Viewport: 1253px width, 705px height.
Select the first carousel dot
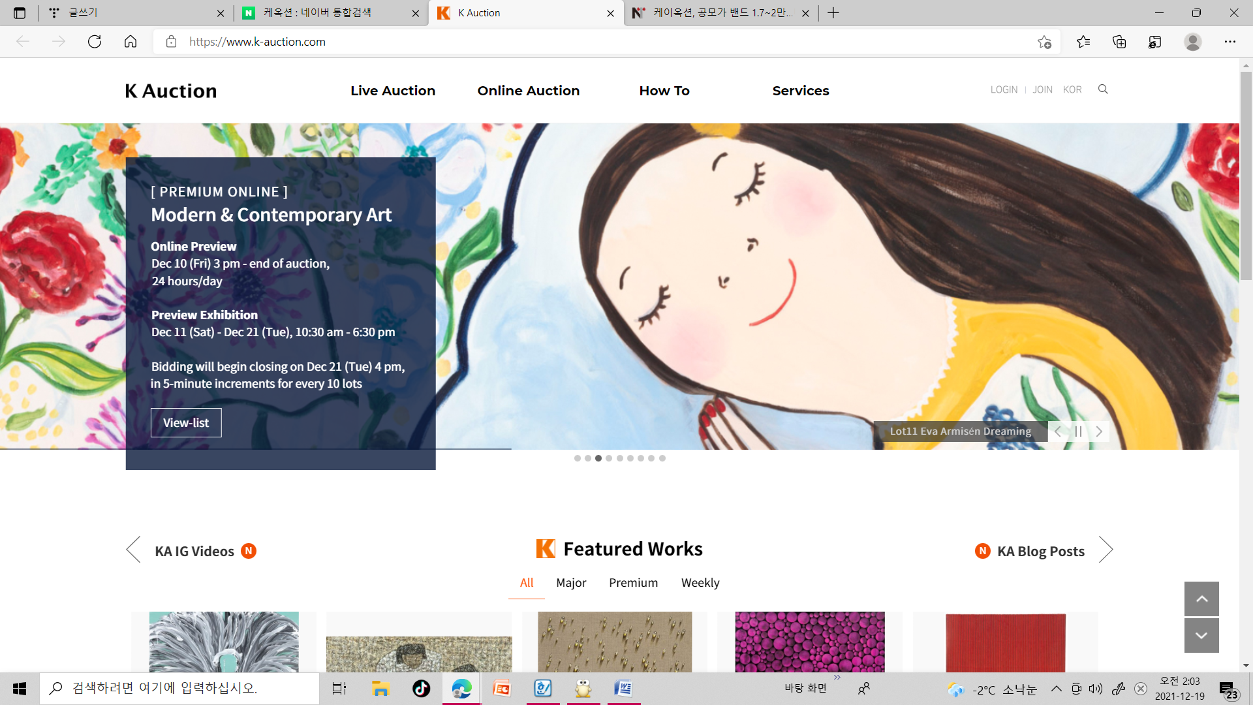coord(578,458)
